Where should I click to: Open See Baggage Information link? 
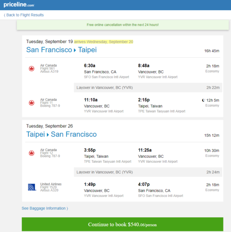[x=43, y=208]
